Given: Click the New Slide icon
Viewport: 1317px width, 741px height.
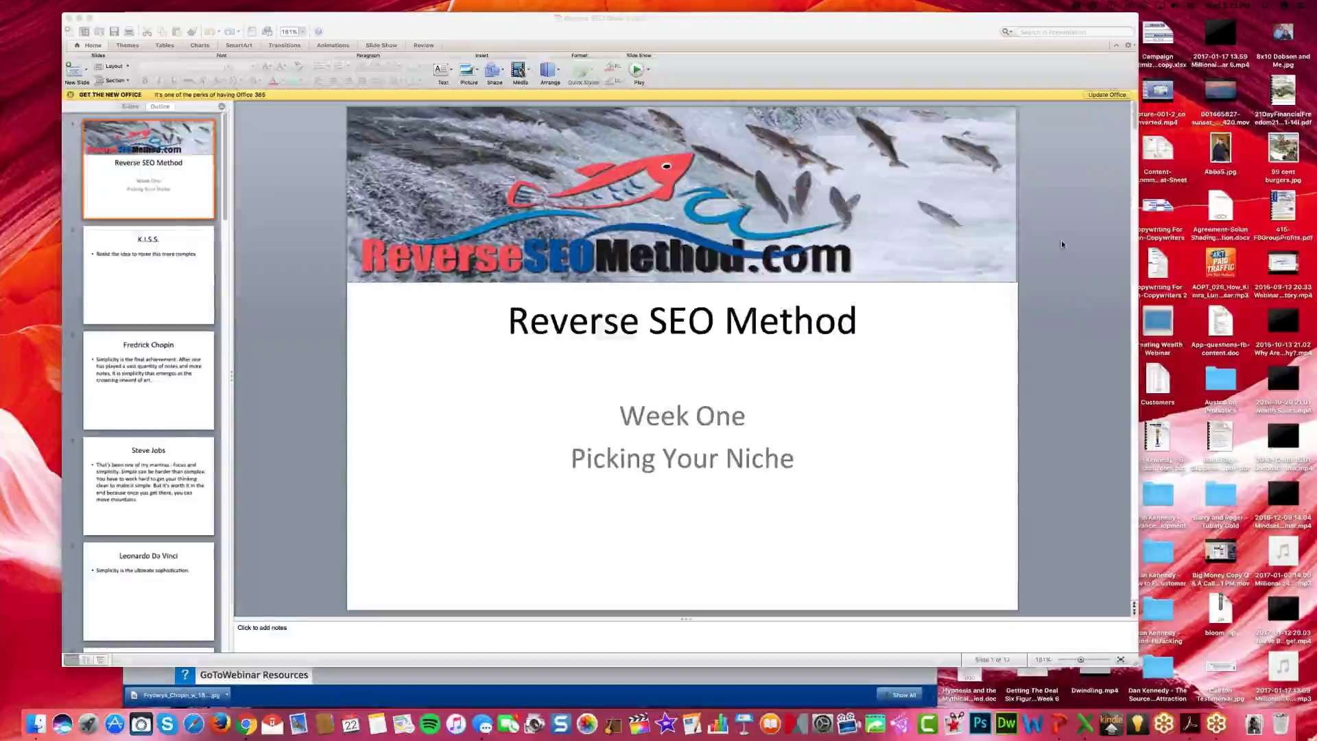Looking at the screenshot, I should point(73,69).
